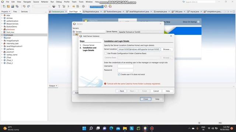Image resolution: width=236 pixels, height=132 pixels.
Task: Switch to the Files tab
Action: (15, 11)
